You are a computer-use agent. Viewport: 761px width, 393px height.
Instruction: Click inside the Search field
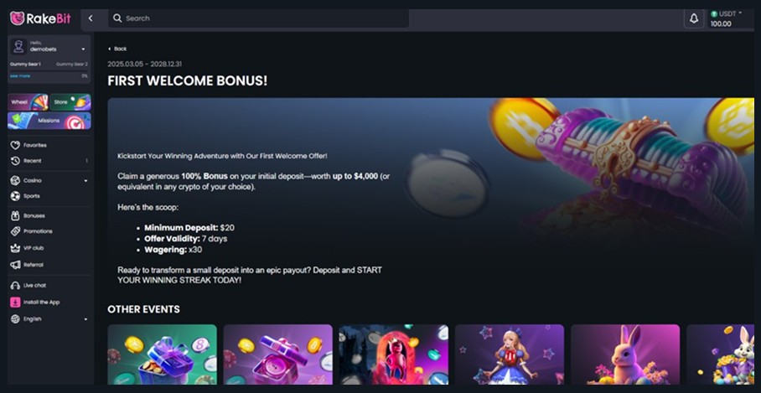258,18
